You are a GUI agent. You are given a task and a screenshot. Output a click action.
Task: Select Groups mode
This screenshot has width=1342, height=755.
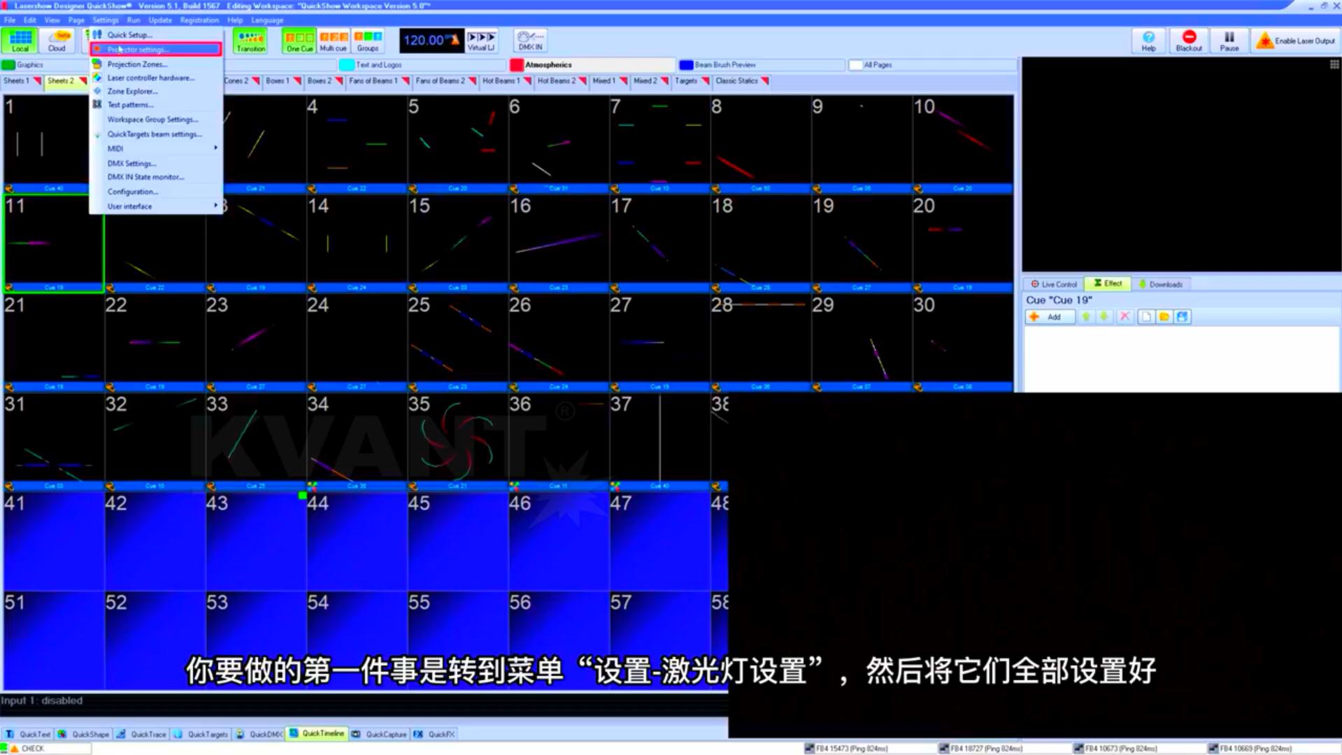[x=368, y=41]
